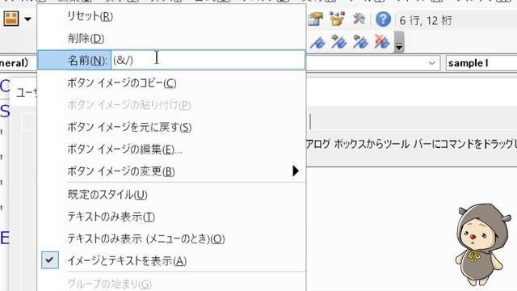Click into the 名前(N) text field
This screenshot has width=517, height=291.
[x=208, y=60]
